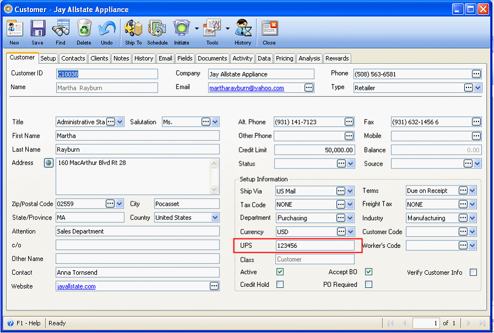Enable the Credit Hold checkbox
The height and width of the screenshot is (333, 494).
pos(280,284)
